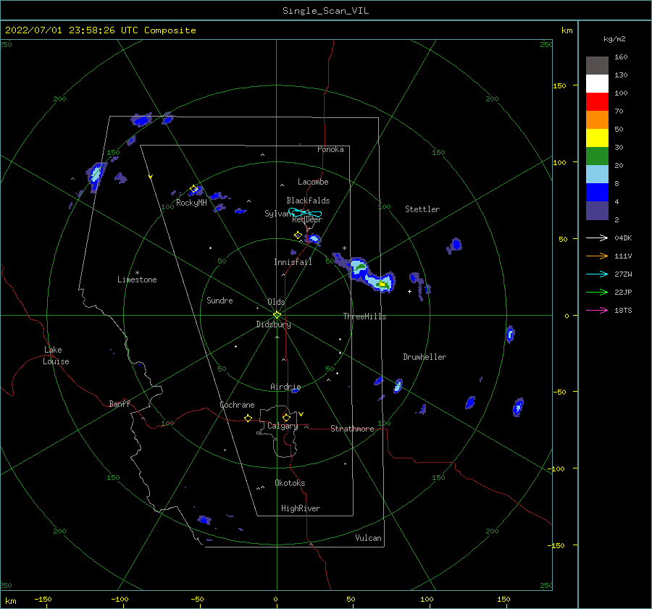Click the green 22JP arrow icon
The image size is (652, 609).
pos(597,293)
